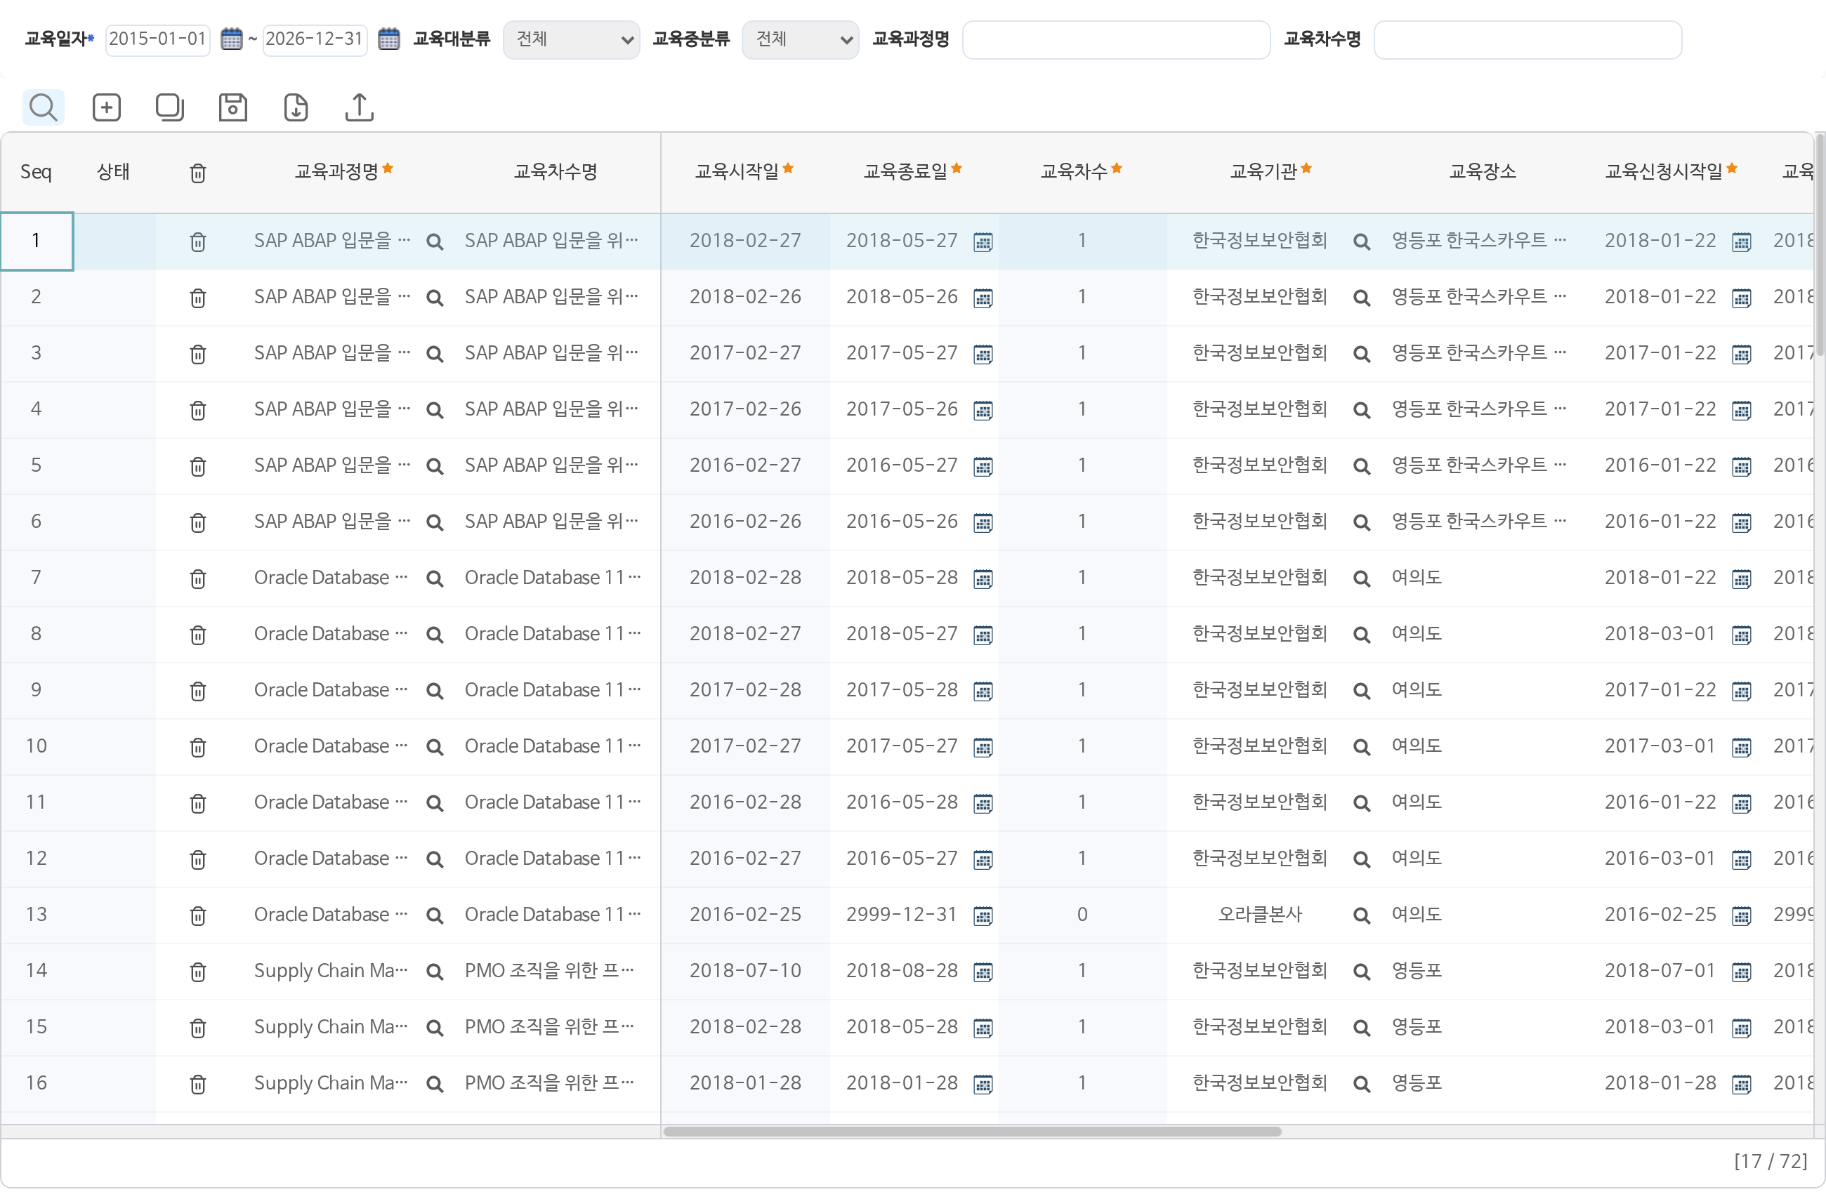Click start date field 2015-01-01
This screenshot has height=1192, width=1826.
pos(158,39)
